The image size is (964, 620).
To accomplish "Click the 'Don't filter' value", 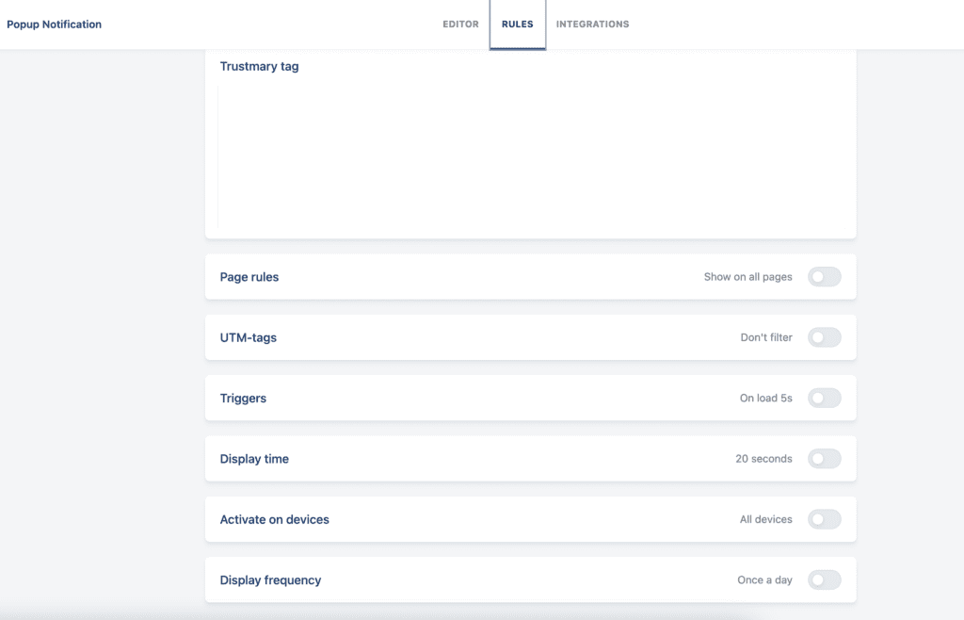I will point(766,337).
